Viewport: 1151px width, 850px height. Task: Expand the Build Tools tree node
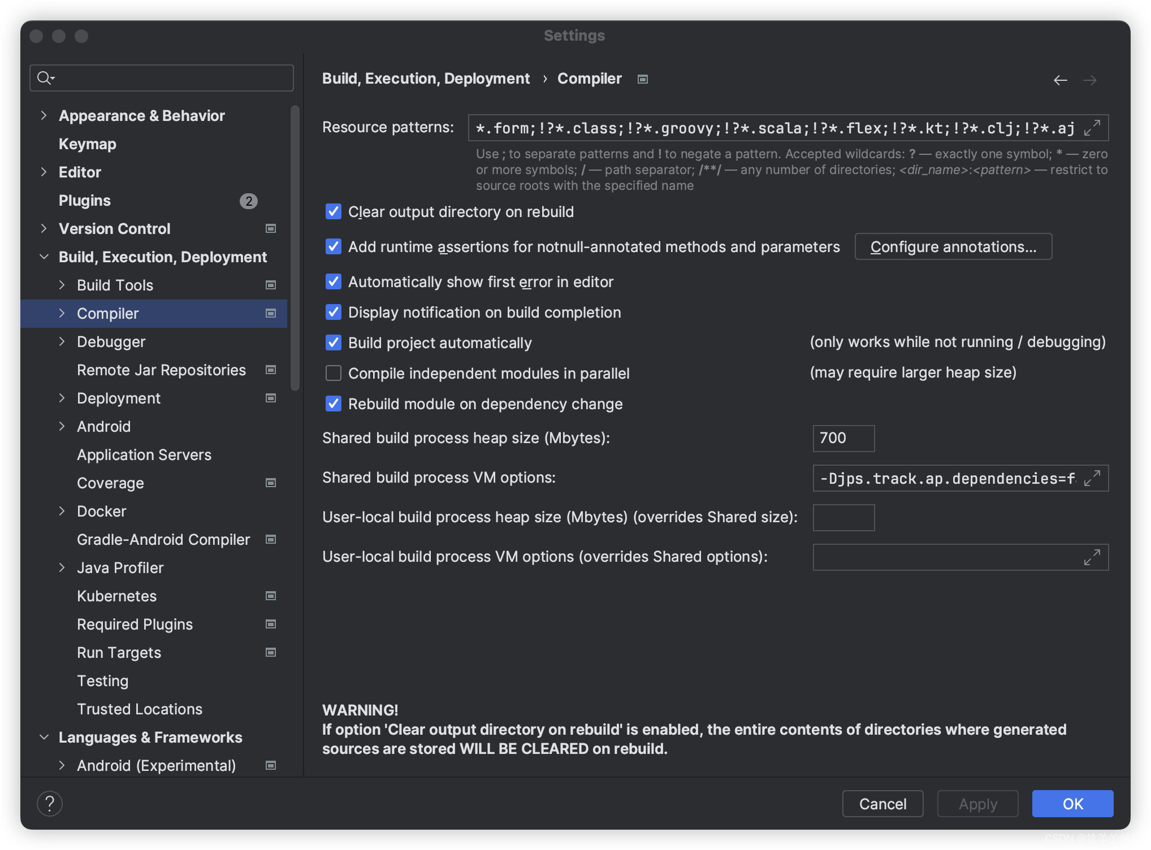[62, 285]
